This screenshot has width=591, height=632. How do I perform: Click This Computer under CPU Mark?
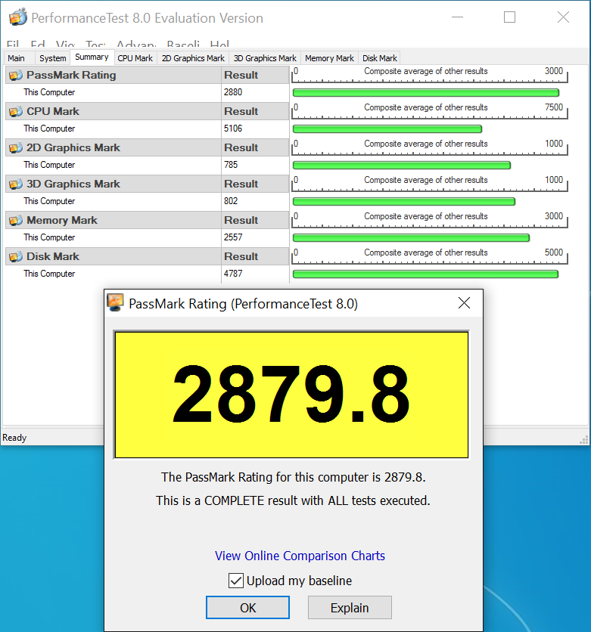coord(49,129)
